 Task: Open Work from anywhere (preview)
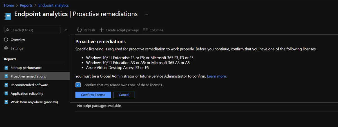pyautogui.click(x=34, y=102)
